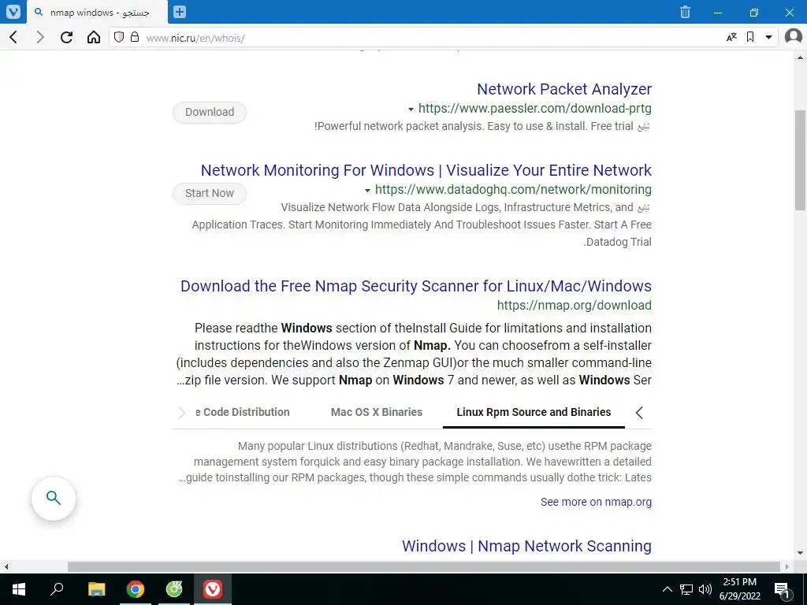Click the Vivaldi menu icon in title bar
This screenshot has width=807, height=605.
[x=13, y=11]
